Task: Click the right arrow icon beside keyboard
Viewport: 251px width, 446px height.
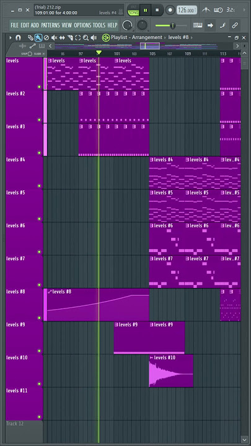Action: coord(210,25)
